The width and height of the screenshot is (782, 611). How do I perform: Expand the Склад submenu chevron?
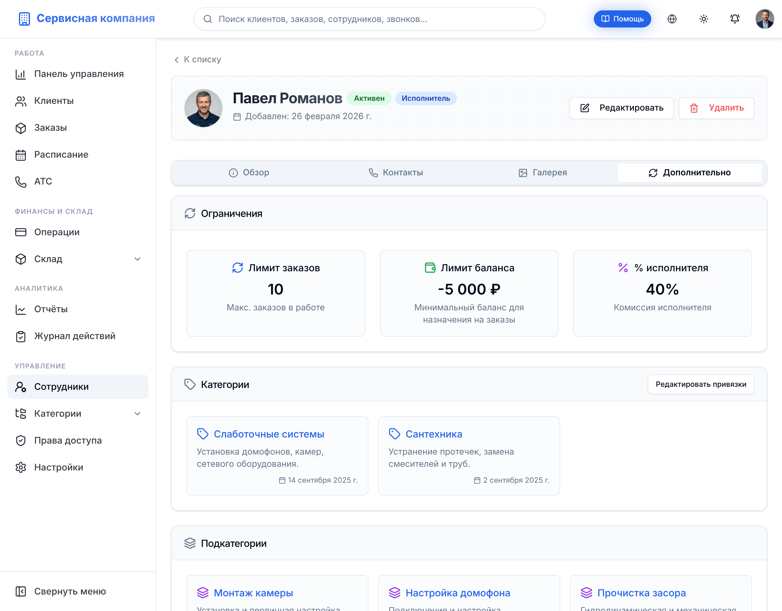pyautogui.click(x=137, y=259)
